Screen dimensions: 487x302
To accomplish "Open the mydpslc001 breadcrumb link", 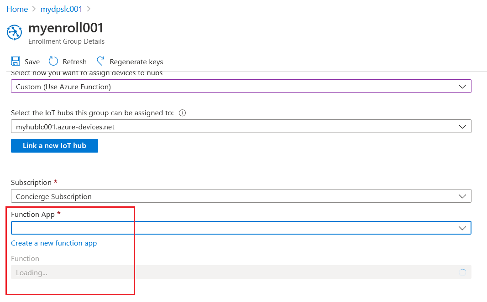I will [x=62, y=9].
